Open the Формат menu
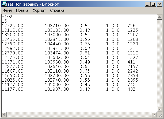 [39, 10]
